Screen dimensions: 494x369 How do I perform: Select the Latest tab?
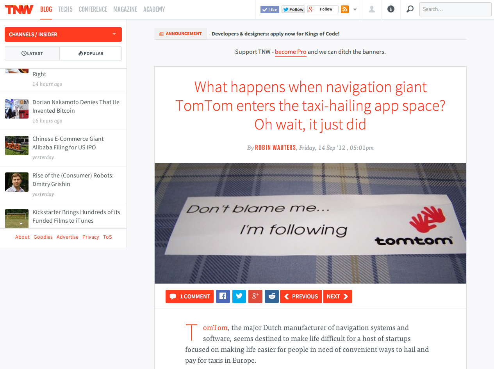[32, 53]
